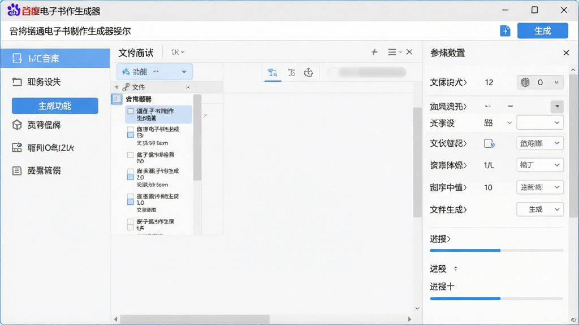Check the white checkbox of the '99 Sum' item
This screenshot has height=325, width=579.
131,129
